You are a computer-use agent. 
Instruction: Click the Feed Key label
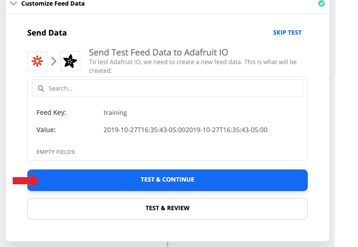[51, 113]
